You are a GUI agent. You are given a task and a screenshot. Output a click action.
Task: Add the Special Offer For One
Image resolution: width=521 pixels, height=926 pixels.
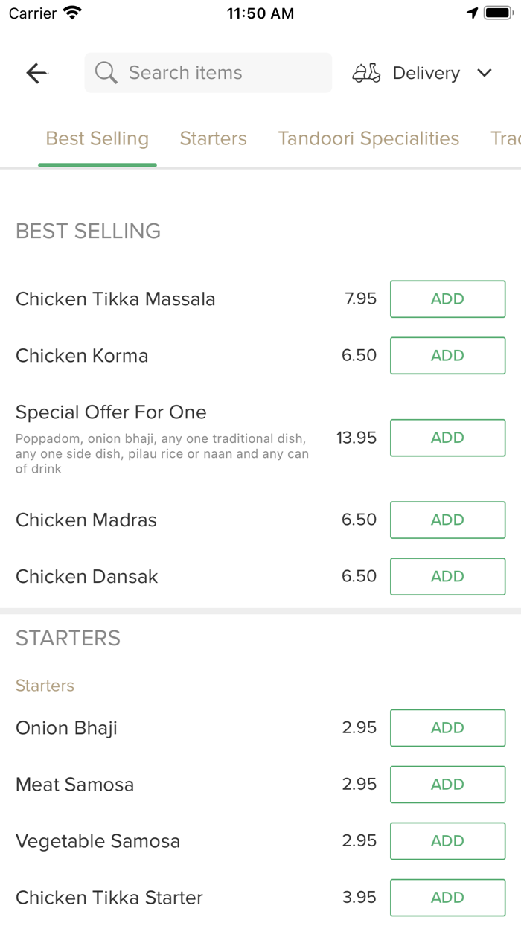447,438
